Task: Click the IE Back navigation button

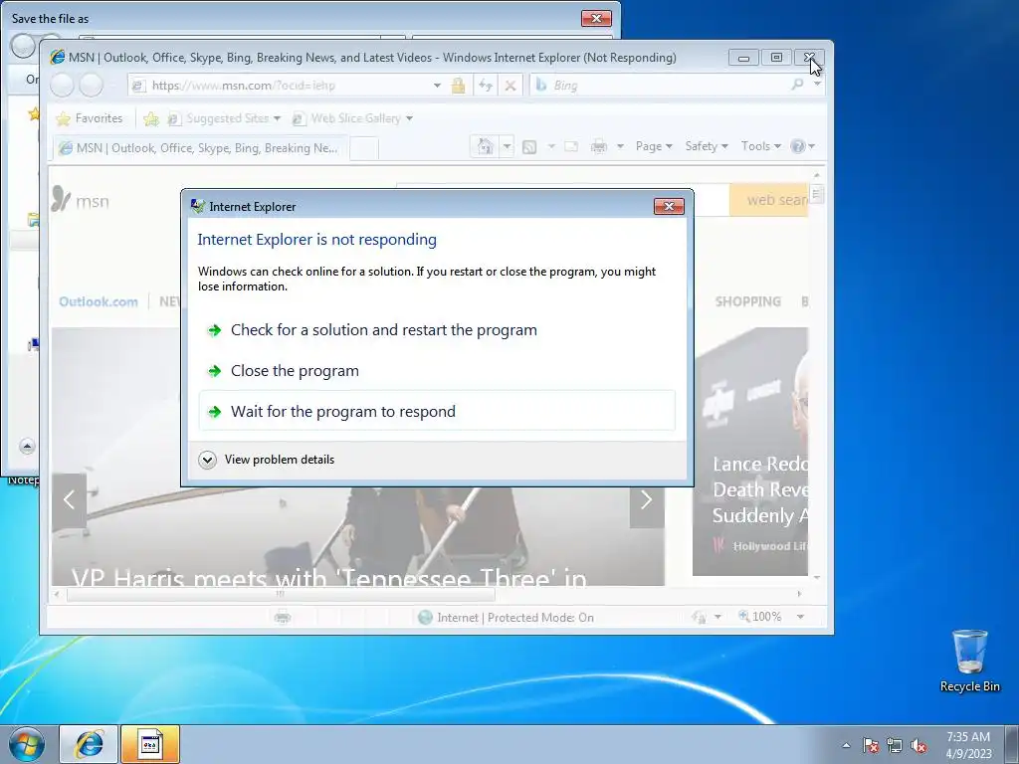Action: pyautogui.click(x=63, y=86)
